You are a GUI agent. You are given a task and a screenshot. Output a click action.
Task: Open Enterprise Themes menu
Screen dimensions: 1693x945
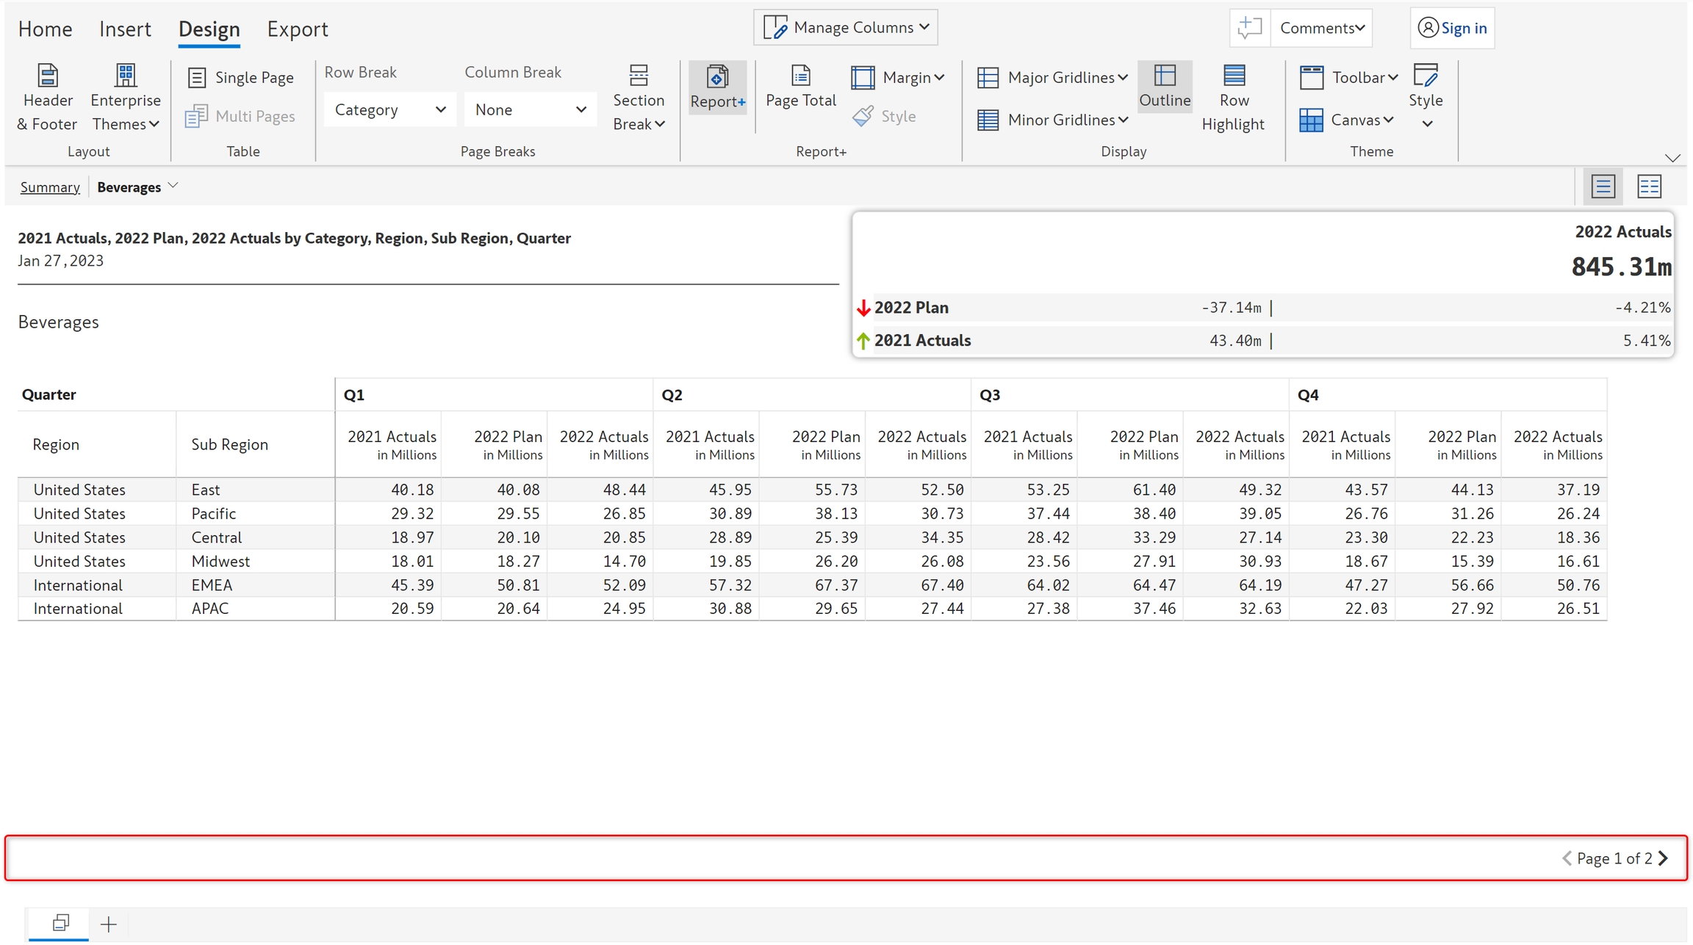pyautogui.click(x=126, y=97)
